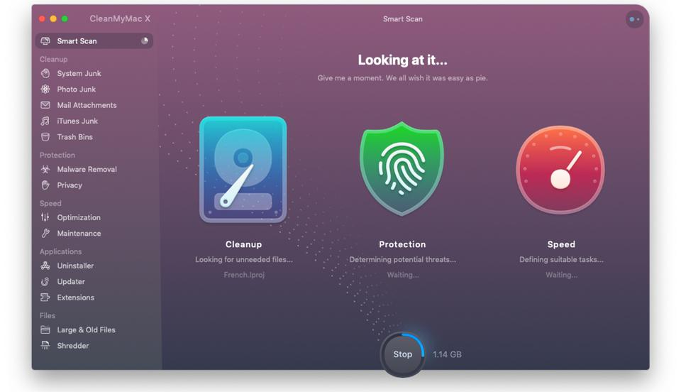
Task: Click the CleanMyMac X title text
Action: pyautogui.click(x=120, y=18)
